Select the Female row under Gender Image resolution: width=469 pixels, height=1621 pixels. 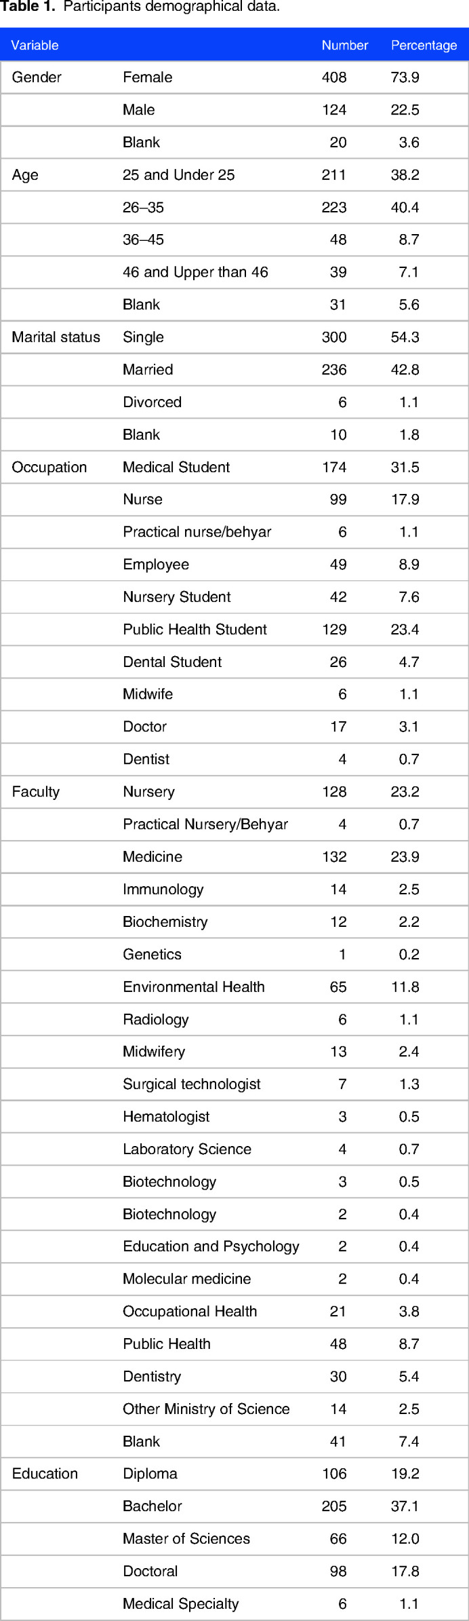pos(234,77)
